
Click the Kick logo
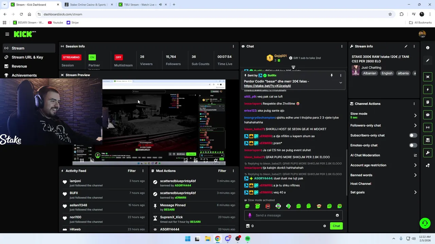24,34
